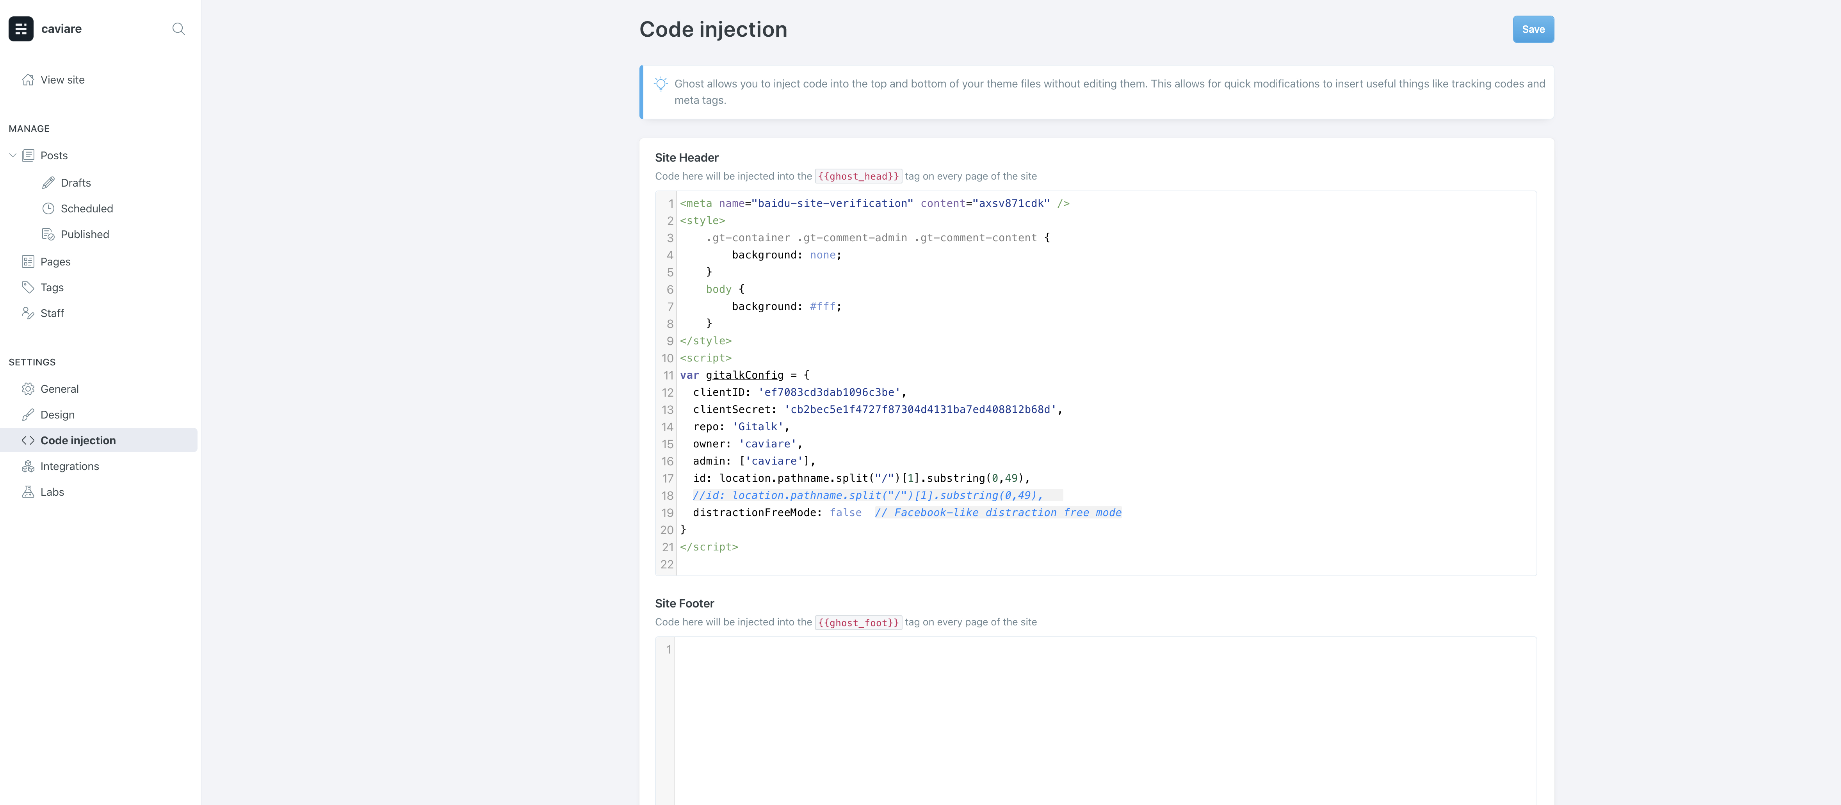Click the closing </style> tag line

[x=705, y=340]
